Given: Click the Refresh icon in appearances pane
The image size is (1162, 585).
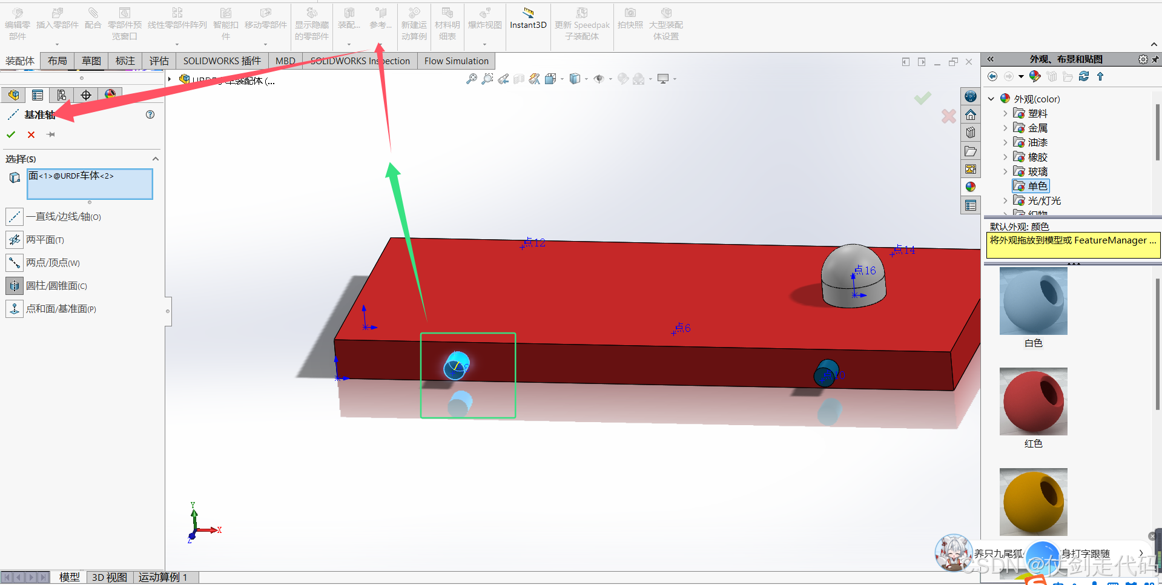Looking at the screenshot, I should coord(1084,76).
